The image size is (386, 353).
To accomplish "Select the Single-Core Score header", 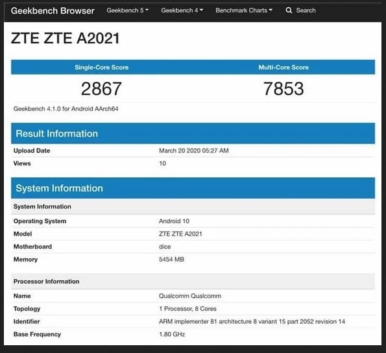I will (x=102, y=67).
